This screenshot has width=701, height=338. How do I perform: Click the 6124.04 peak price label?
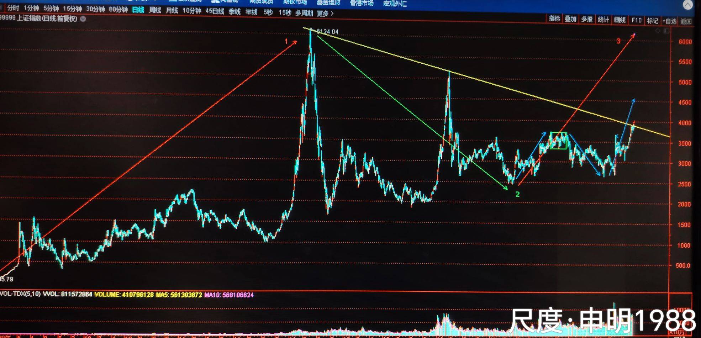pyautogui.click(x=327, y=32)
